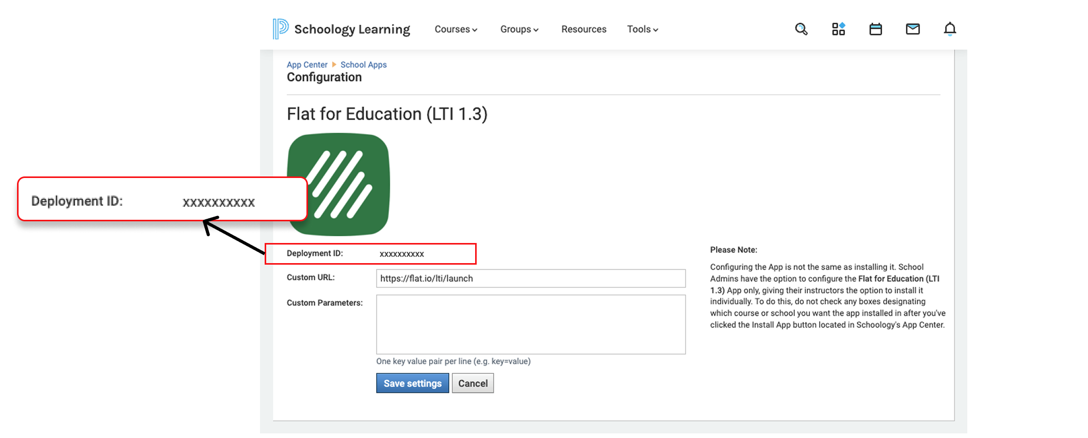Open the Resources menu item
The width and height of the screenshot is (1088, 438).
(x=583, y=29)
